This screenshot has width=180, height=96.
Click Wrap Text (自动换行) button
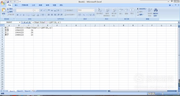point(69,10)
